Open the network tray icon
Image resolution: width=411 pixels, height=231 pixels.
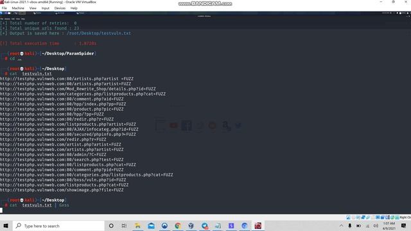coord(367,225)
